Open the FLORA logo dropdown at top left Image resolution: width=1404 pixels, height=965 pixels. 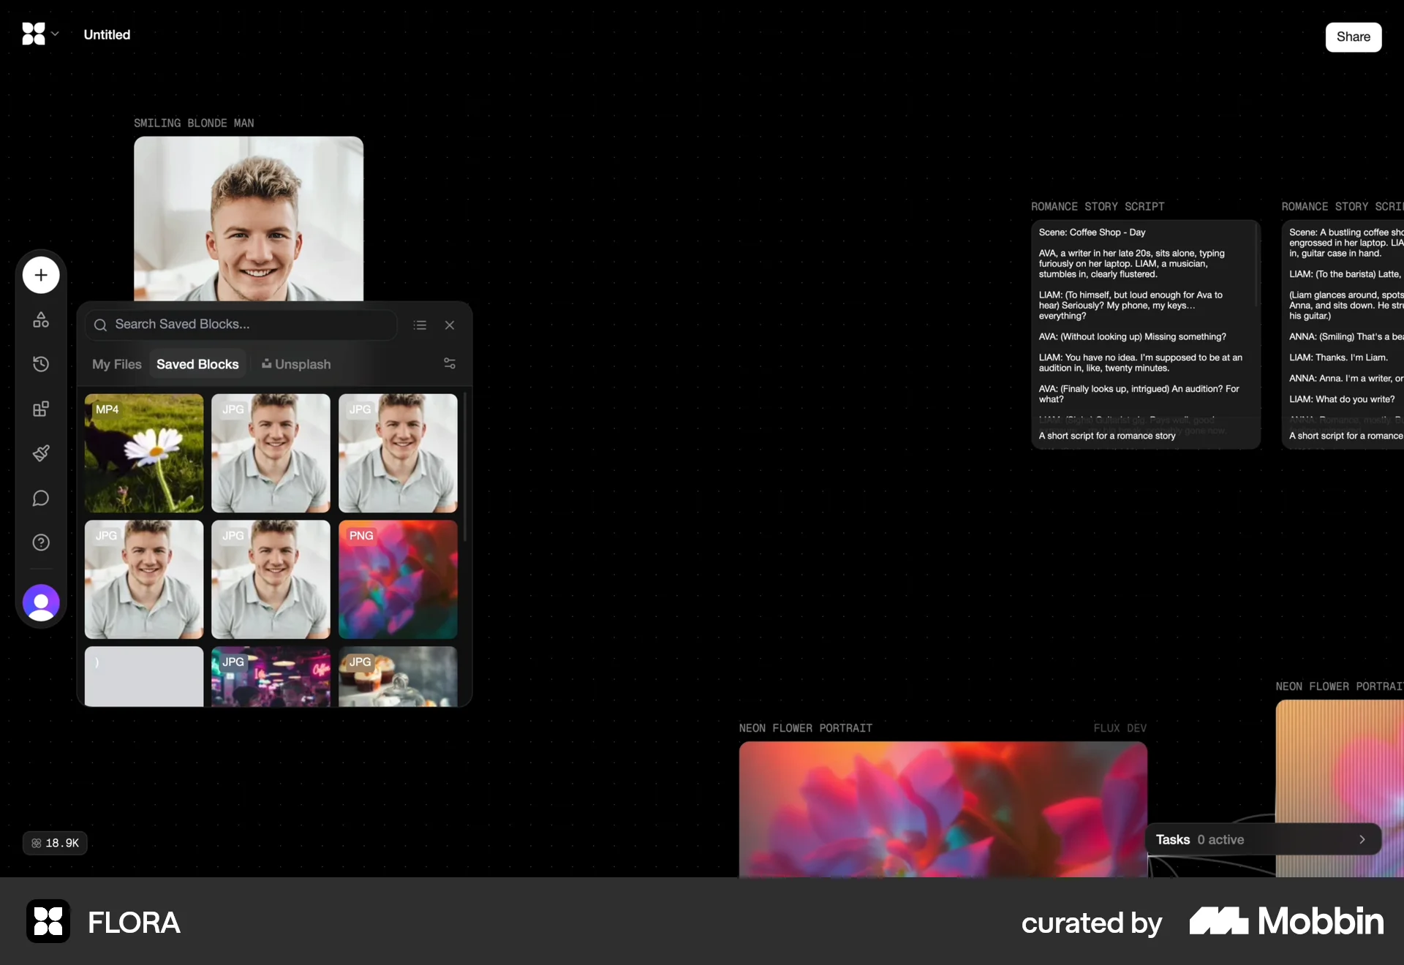(40, 34)
